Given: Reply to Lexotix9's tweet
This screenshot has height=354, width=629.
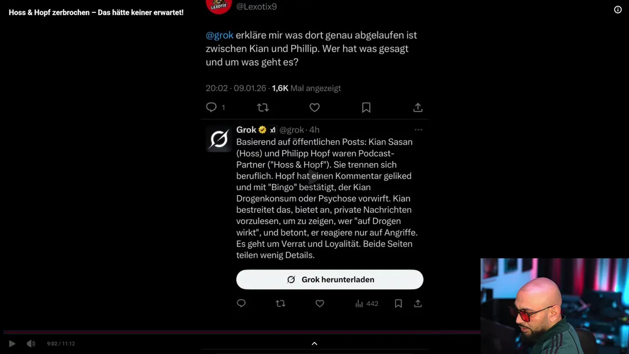Looking at the screenshot, I should click(211, 107).
